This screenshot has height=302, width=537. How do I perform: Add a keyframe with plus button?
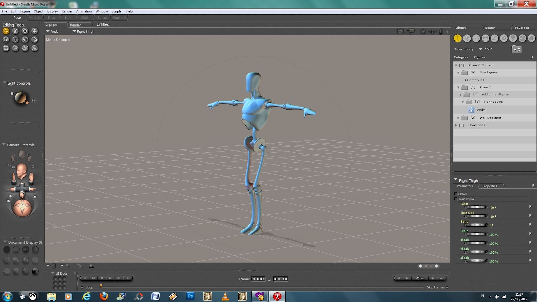(x=433, y=278)
